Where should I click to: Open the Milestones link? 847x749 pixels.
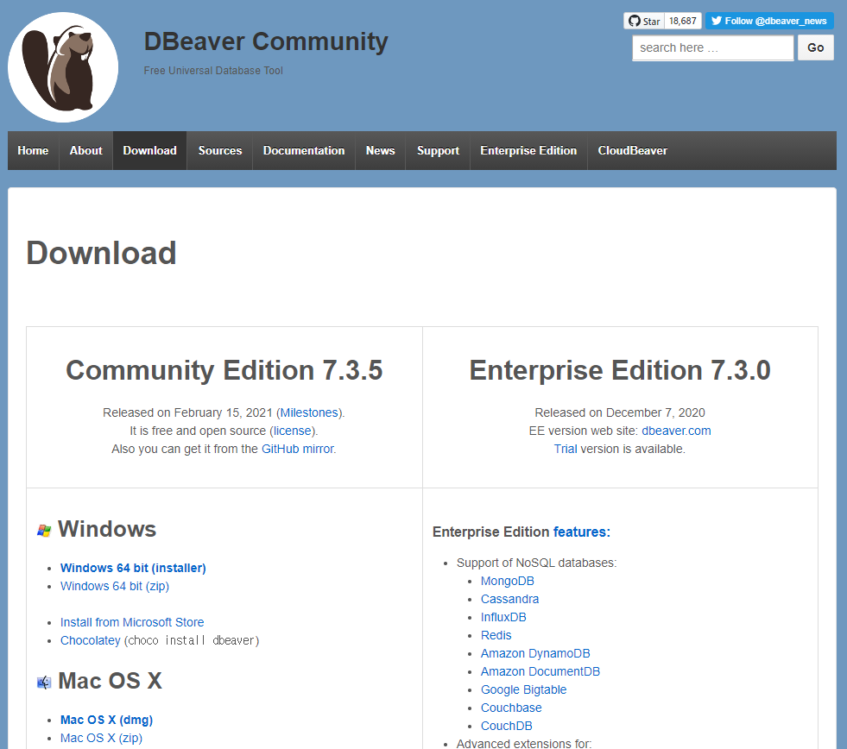tap(309, 412)
